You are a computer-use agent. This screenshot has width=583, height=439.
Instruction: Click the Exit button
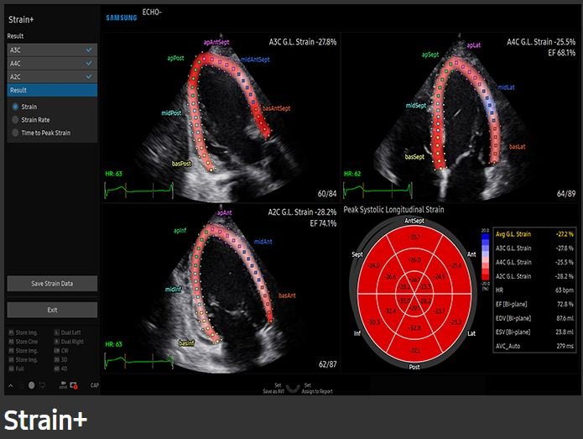pos(52,310)
